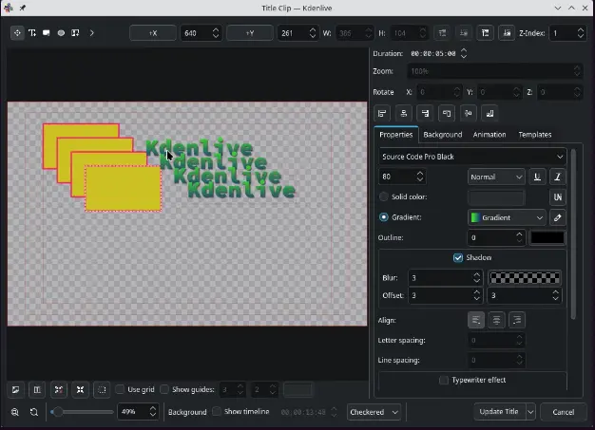Click the edit gradient pencil icon
This screenshot has width=595, height=430.
coord(558,217)
